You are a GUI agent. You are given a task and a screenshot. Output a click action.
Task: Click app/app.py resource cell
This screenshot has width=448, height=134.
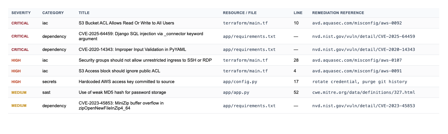tap(236, 92)
